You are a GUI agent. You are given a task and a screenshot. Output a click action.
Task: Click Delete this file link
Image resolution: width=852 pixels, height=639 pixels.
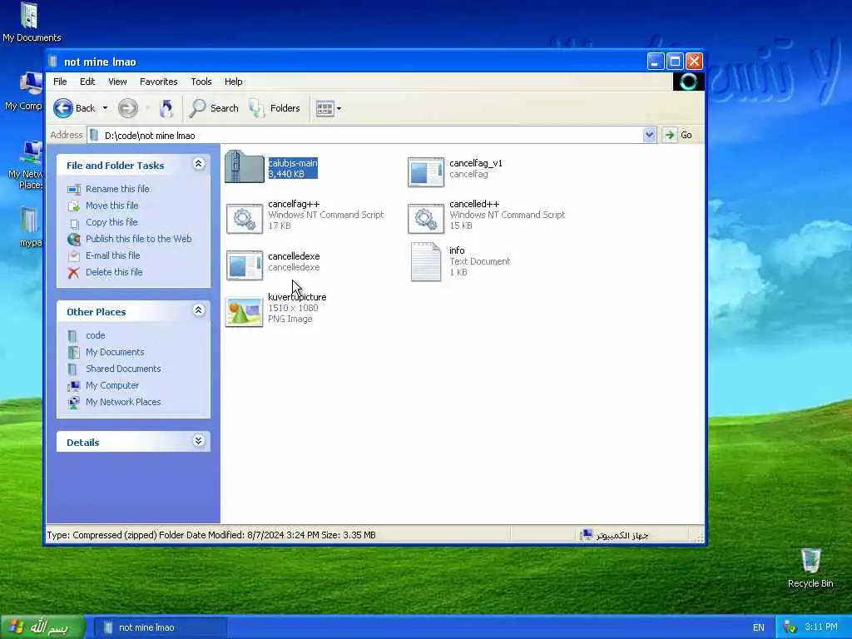pos(114,272)
